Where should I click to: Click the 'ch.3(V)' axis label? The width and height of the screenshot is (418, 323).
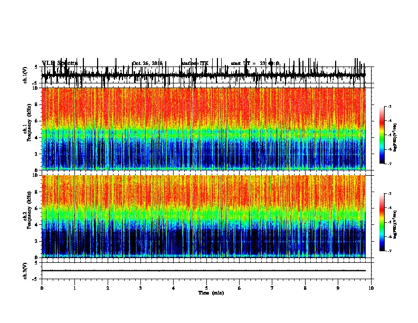(x=25, y=271)
